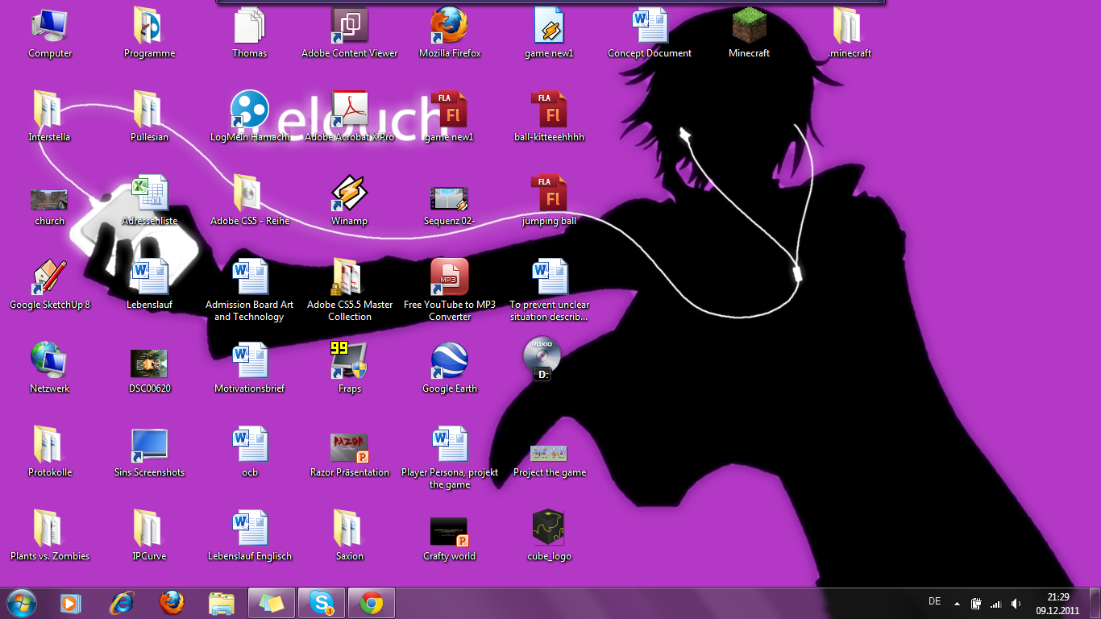Select the LogMeIn Hamachi icon
Viewport: 1101px width, 619px height.
(x=249, y=110)
